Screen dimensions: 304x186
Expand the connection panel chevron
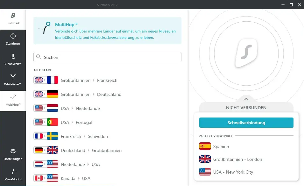246,99
